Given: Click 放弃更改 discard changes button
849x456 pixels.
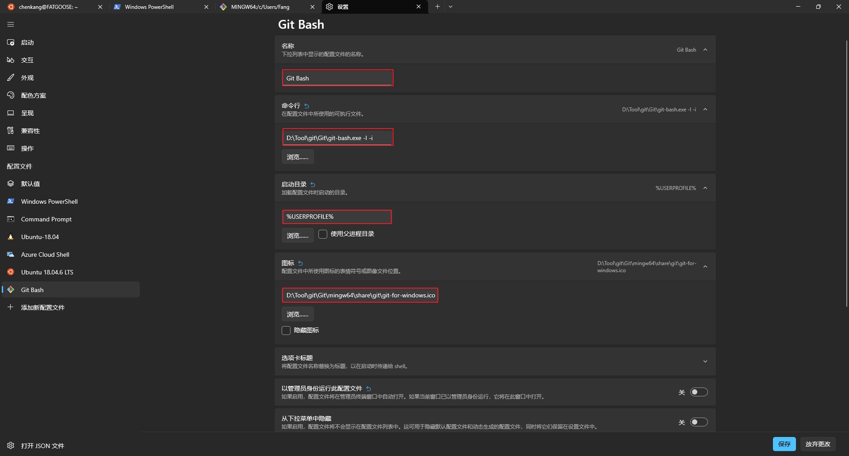Looking at the screenshot, I should pos(818,444).
